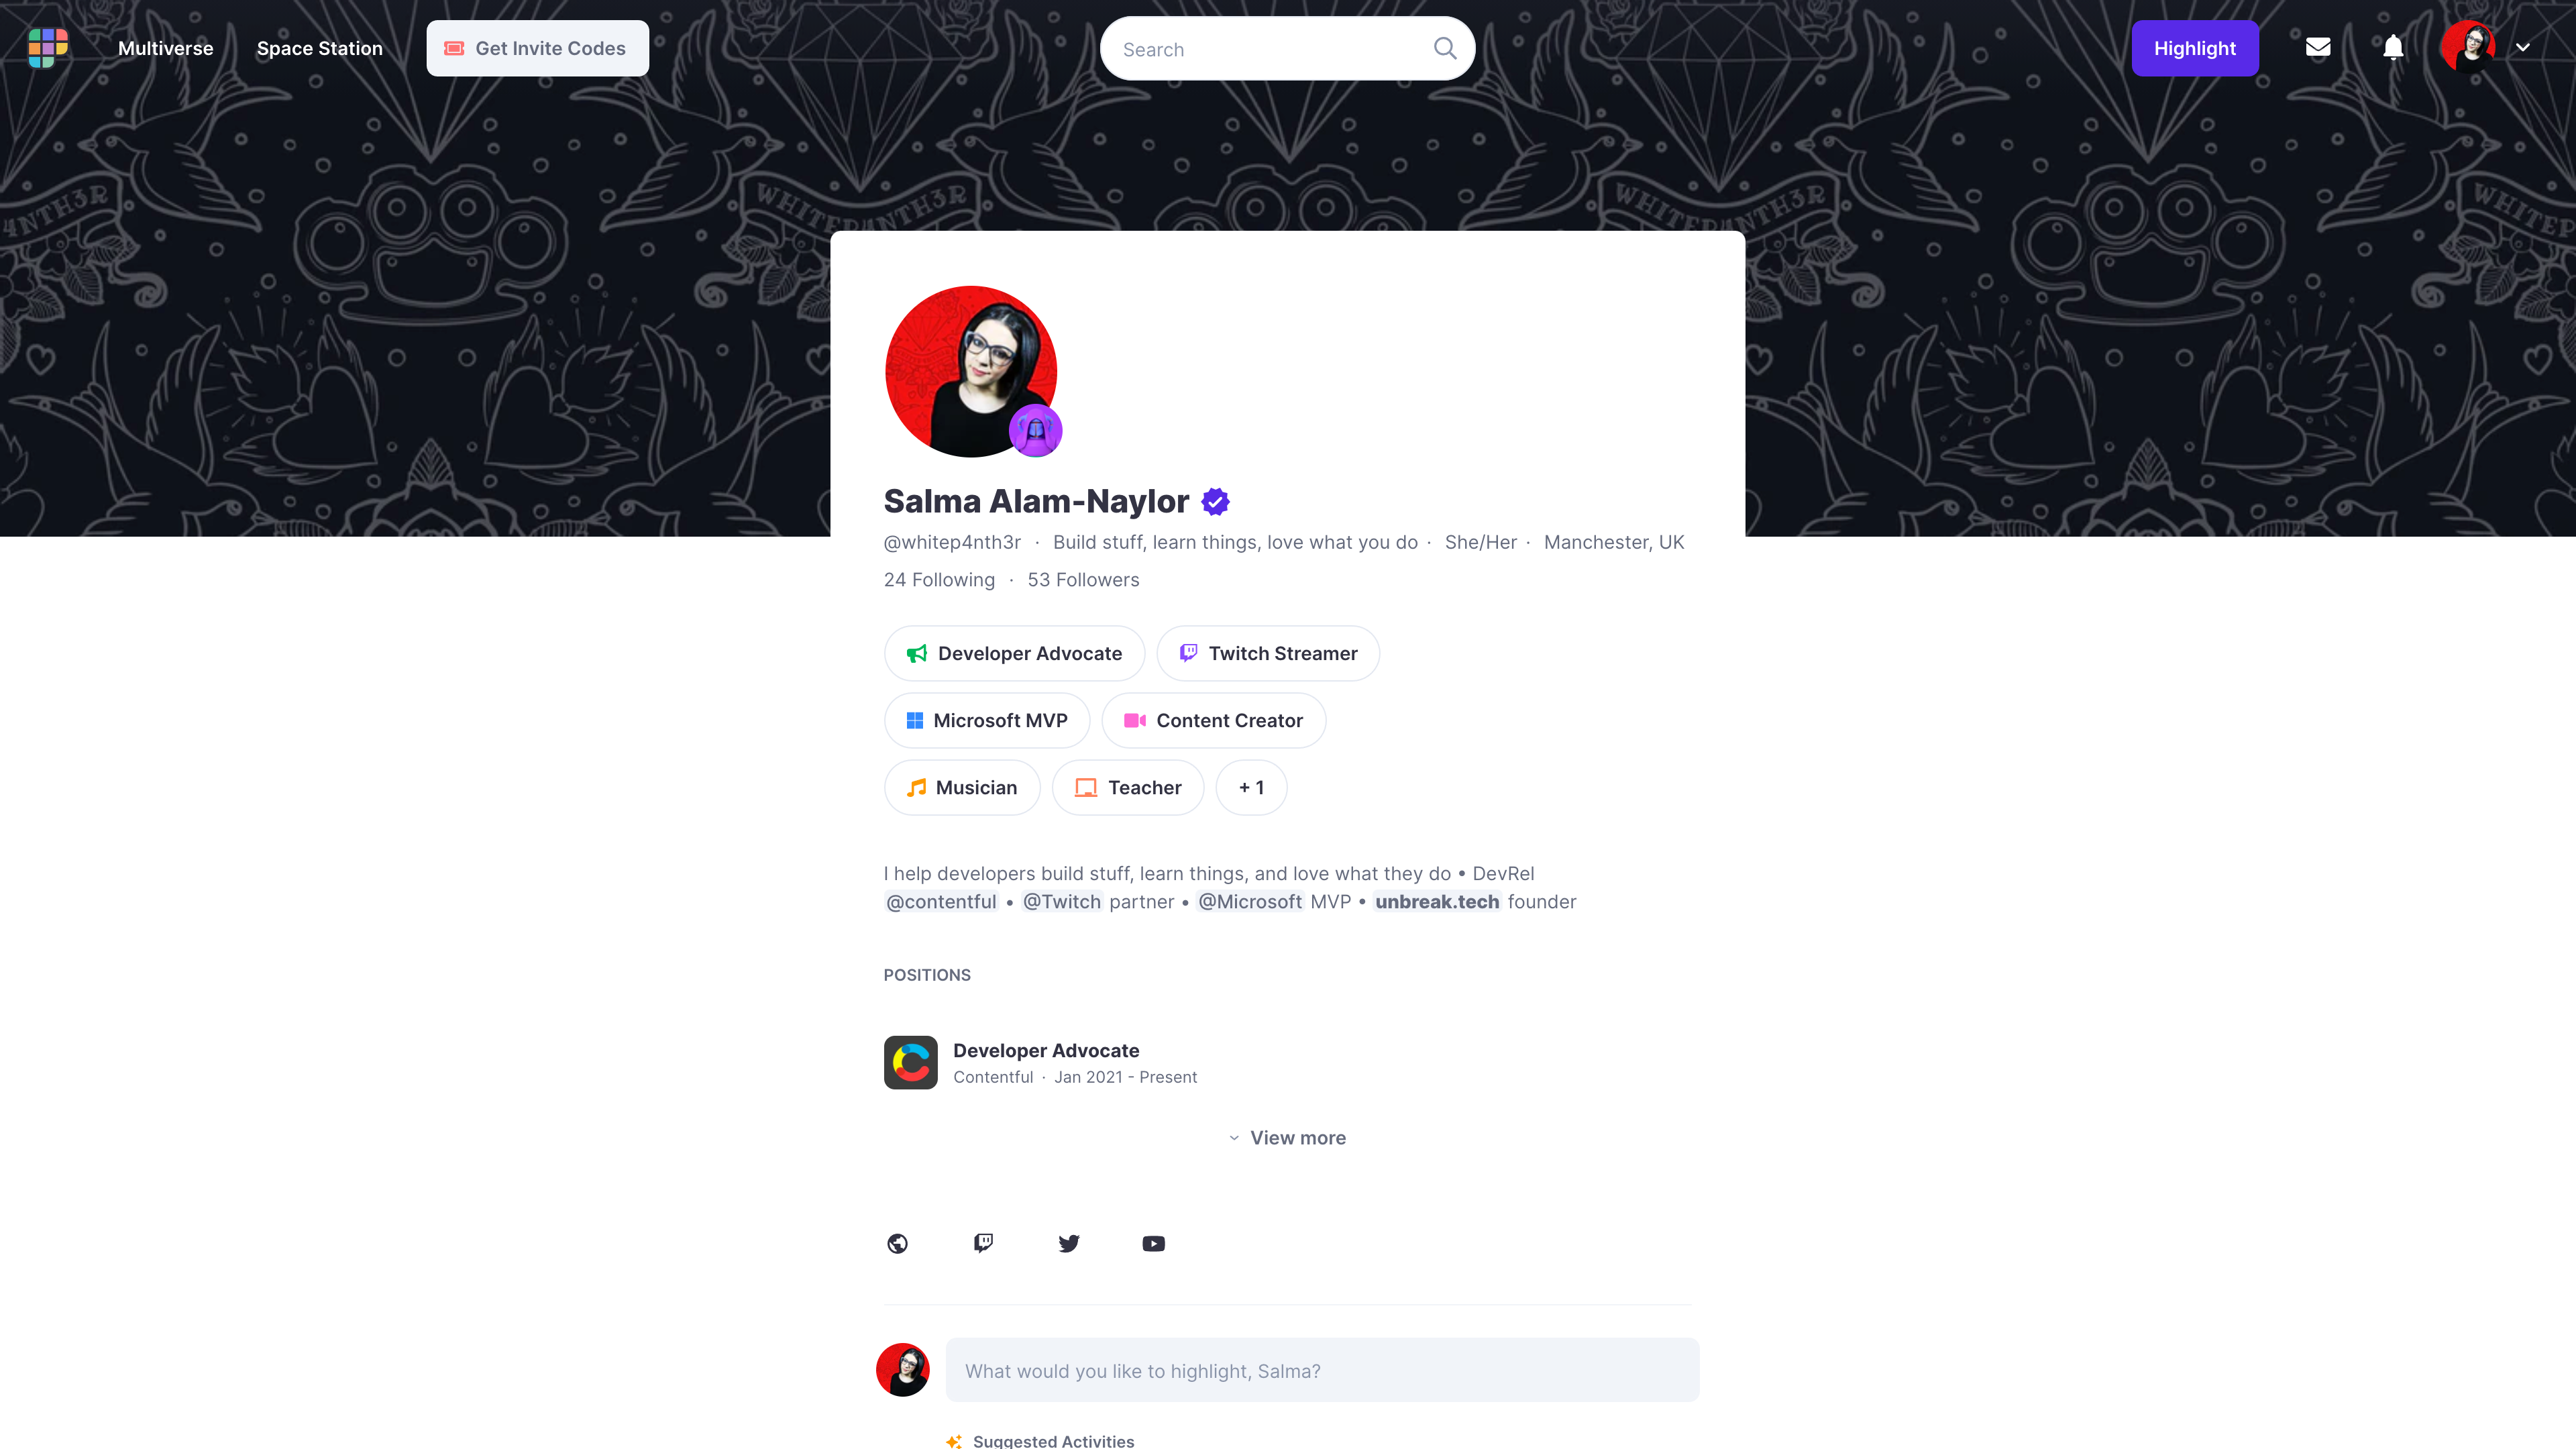This screenshot has width=2576, height=1449.
Task: Expand positions with View more
Action: pos(1287,1138)
